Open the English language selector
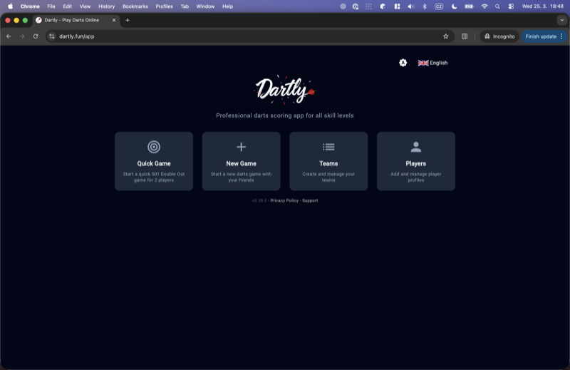Screen dimensions: 570x370 (432, 63)
